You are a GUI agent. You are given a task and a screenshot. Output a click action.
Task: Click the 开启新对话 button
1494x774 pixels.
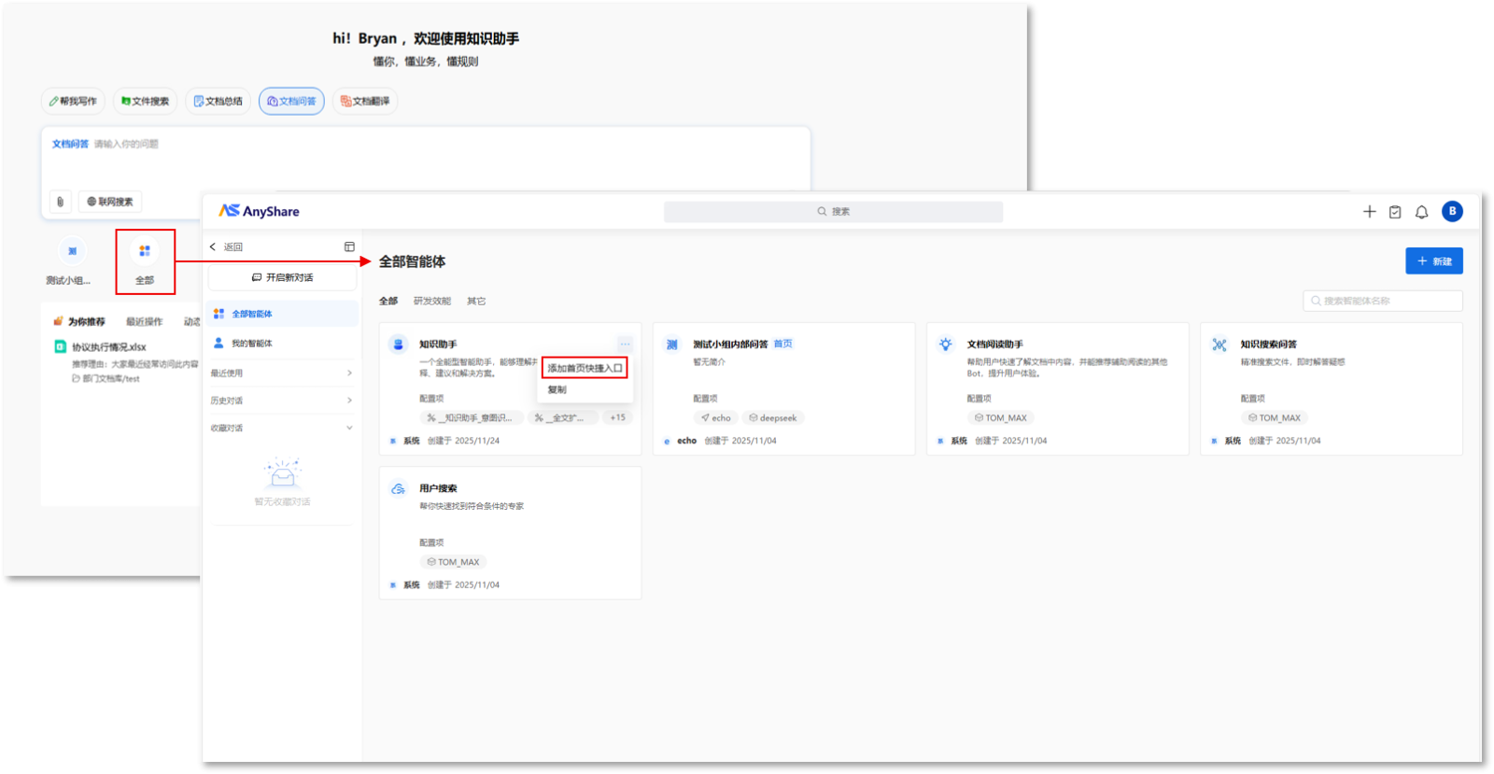(282, 278)
